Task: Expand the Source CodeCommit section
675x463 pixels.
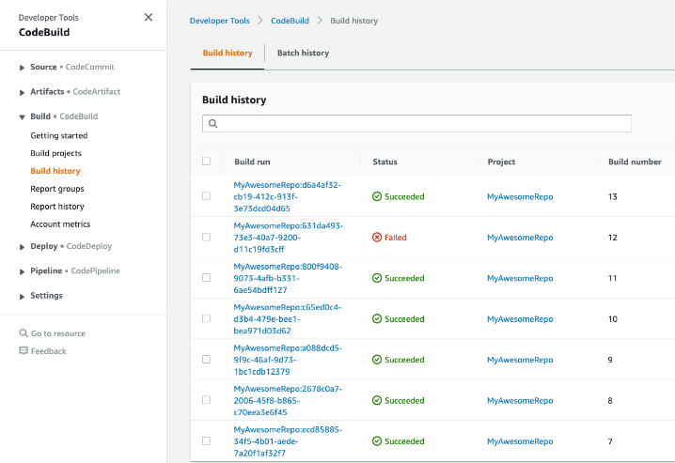Action: tap(22, 68)
